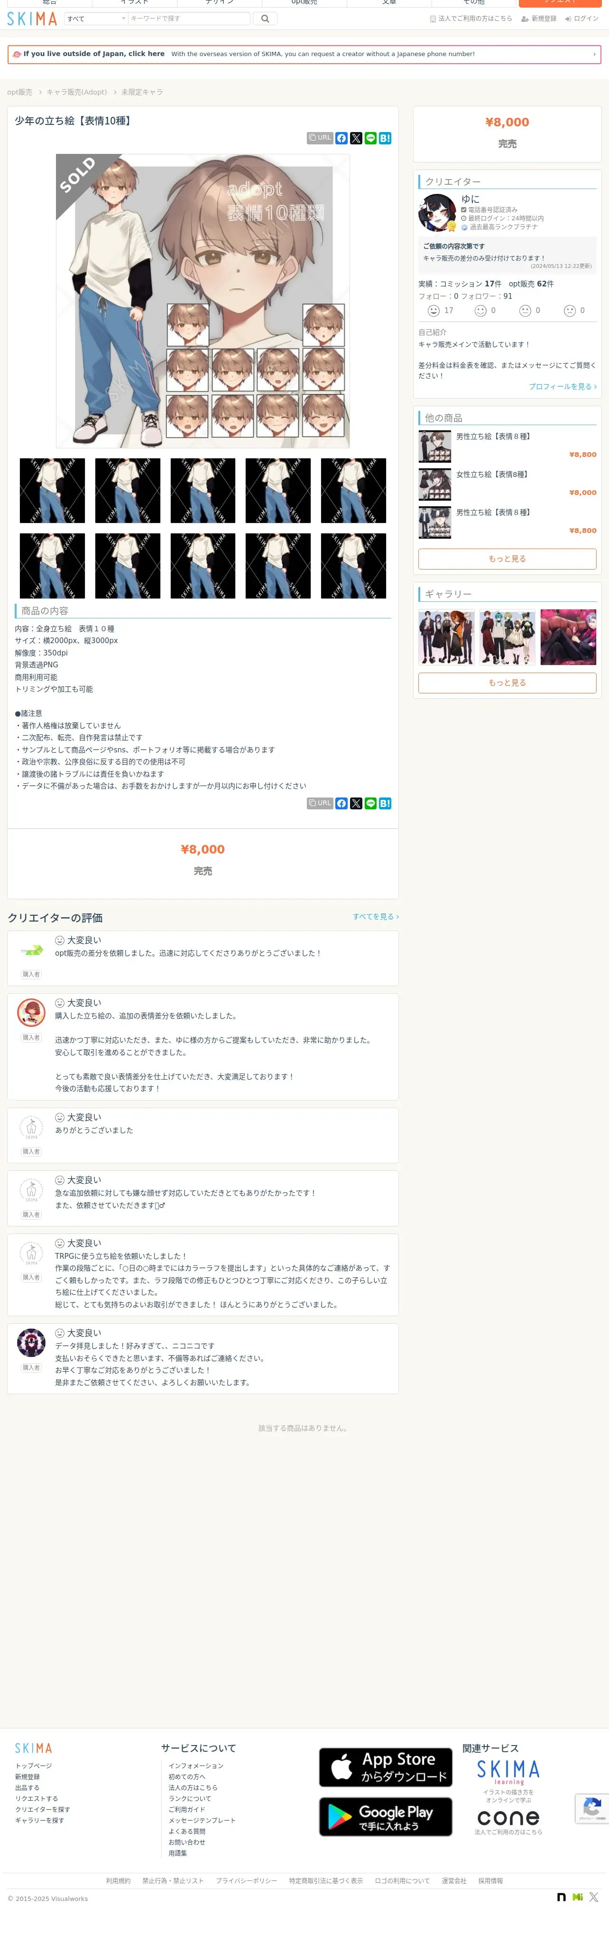Expand the overseas banner chevron arrow
The image size is (609, 1937).
point(594,54)
